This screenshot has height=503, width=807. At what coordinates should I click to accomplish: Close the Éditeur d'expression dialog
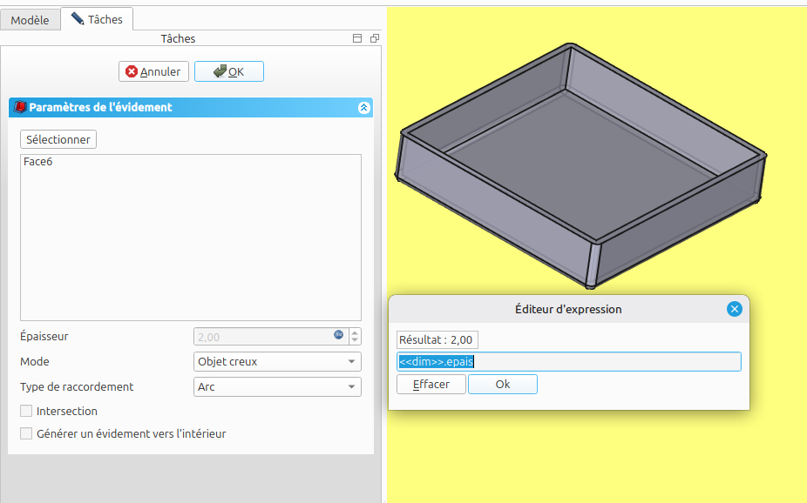coord(734,309)
